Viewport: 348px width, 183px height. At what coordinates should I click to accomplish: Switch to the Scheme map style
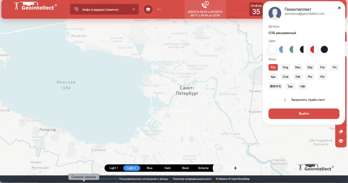click(203, 168)
